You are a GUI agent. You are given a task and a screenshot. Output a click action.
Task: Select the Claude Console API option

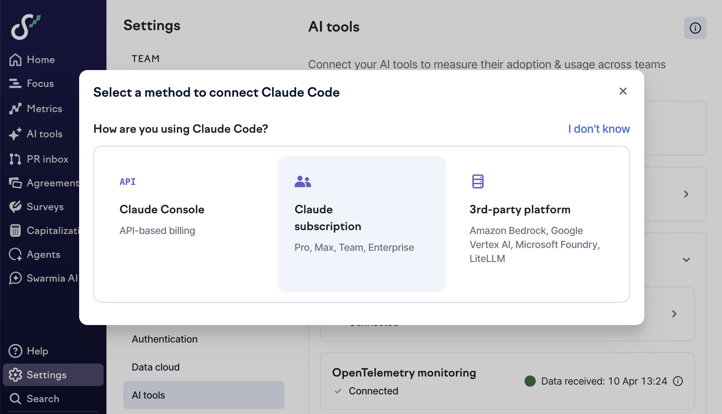(x=186, y=224)
